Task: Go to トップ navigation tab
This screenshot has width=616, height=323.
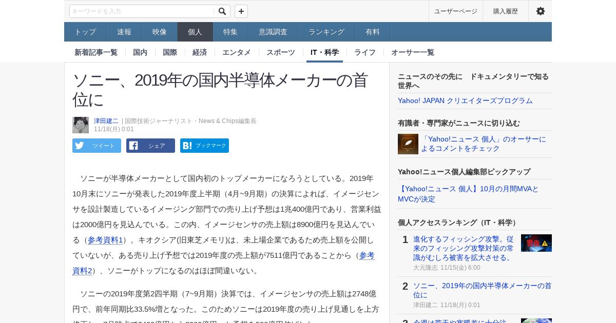Action: tap(85, 32)
